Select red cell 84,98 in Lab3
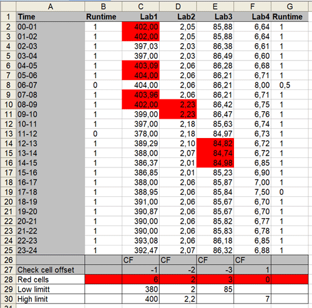312x308 pixels. (x=215, y=163)
